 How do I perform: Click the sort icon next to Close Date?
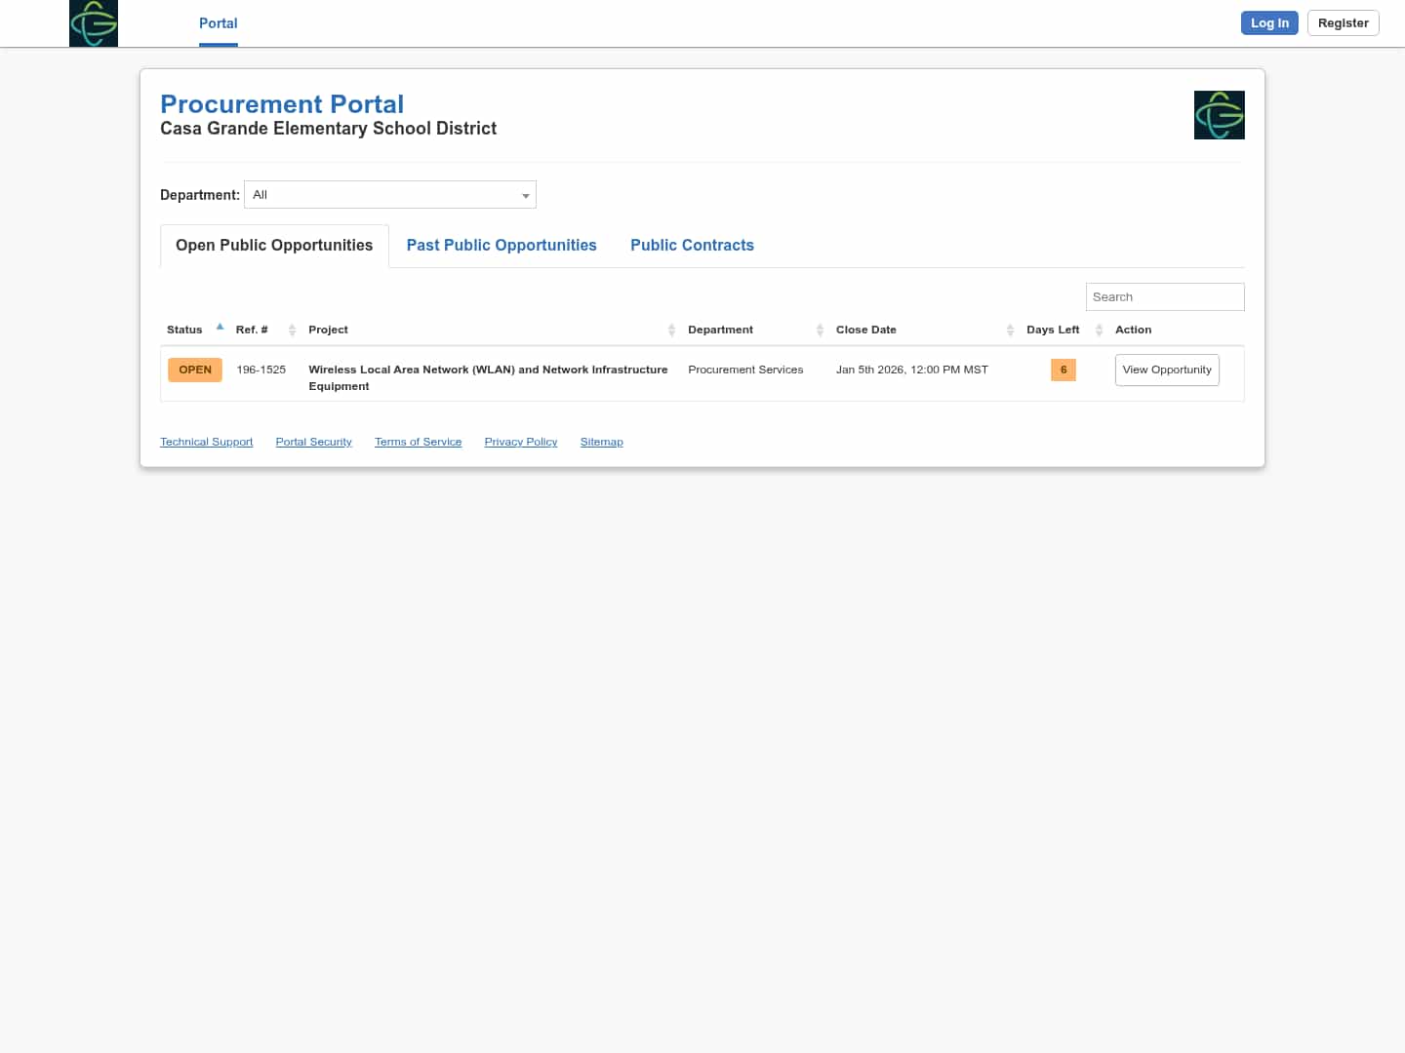[x=1010, y=330]
